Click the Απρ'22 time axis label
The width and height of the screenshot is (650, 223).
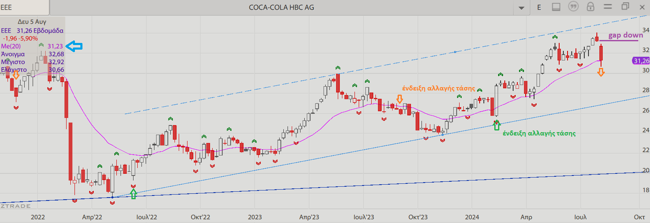tap(92, 217)
